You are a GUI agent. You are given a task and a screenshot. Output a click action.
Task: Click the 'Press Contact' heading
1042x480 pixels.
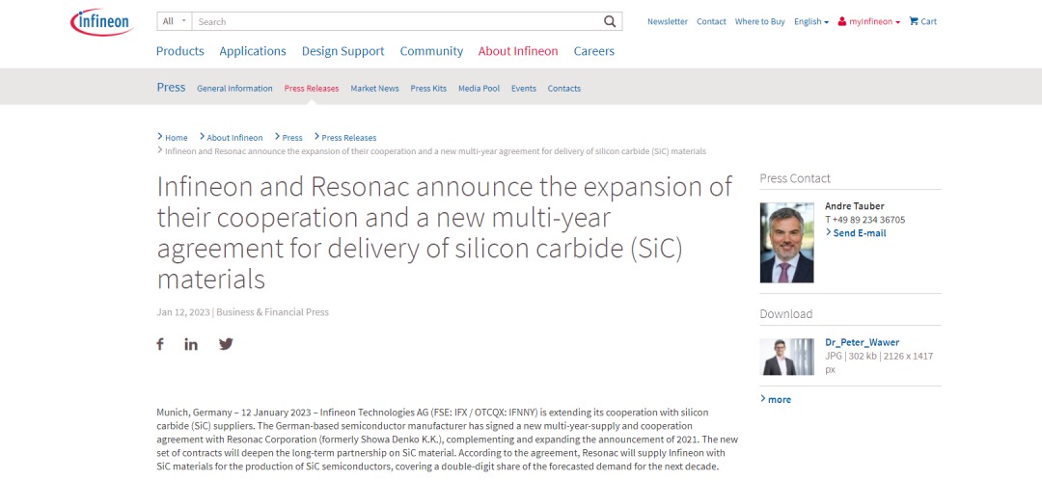click(x=795, y=178)
